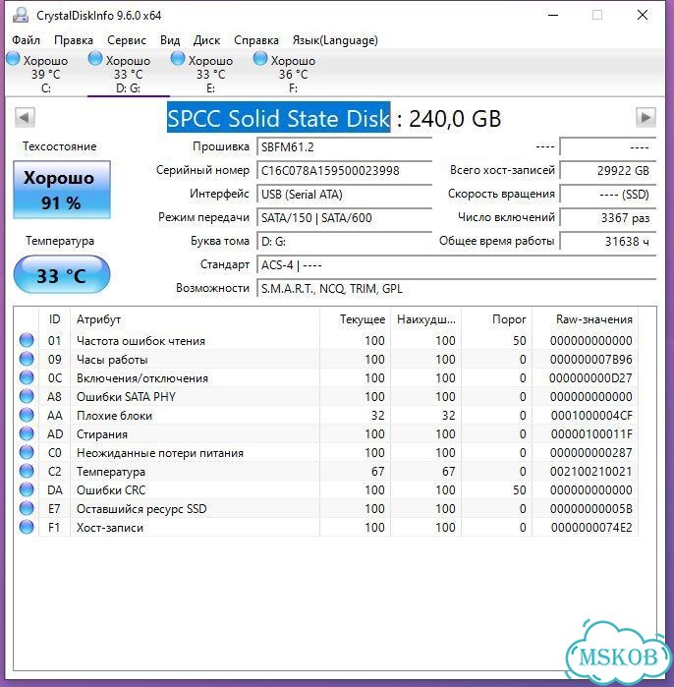Click the interface field USB (Serial ATA)
674x687 pixels.
tap(344, 195)
